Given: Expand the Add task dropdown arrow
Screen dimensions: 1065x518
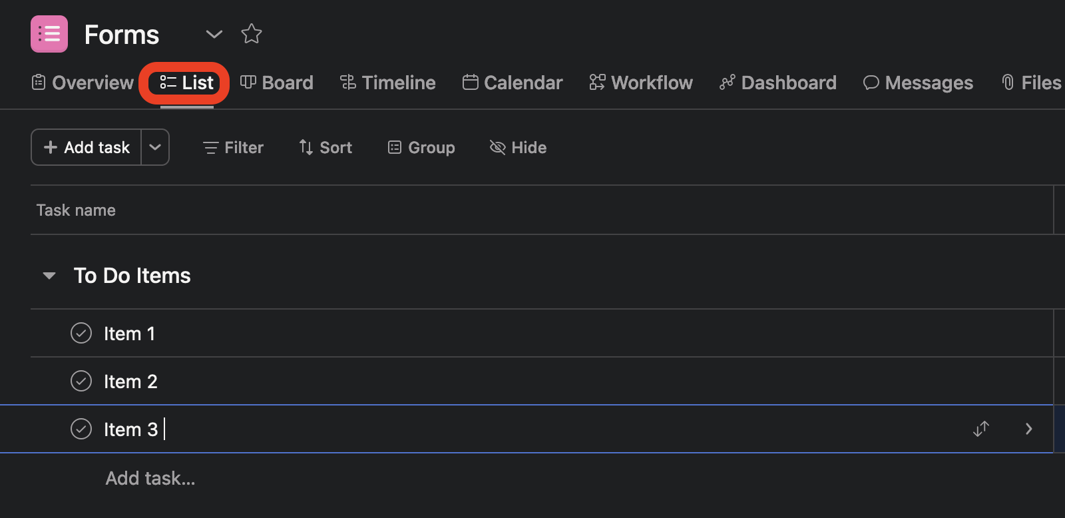Looking at the screenshot, I should 155,147.
